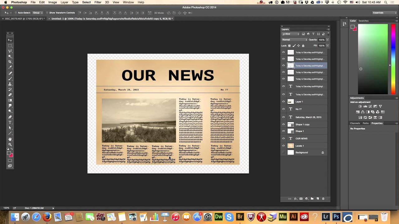Open the Essentials workspace dropdown
399x224 pixels.
coord(385,13)
